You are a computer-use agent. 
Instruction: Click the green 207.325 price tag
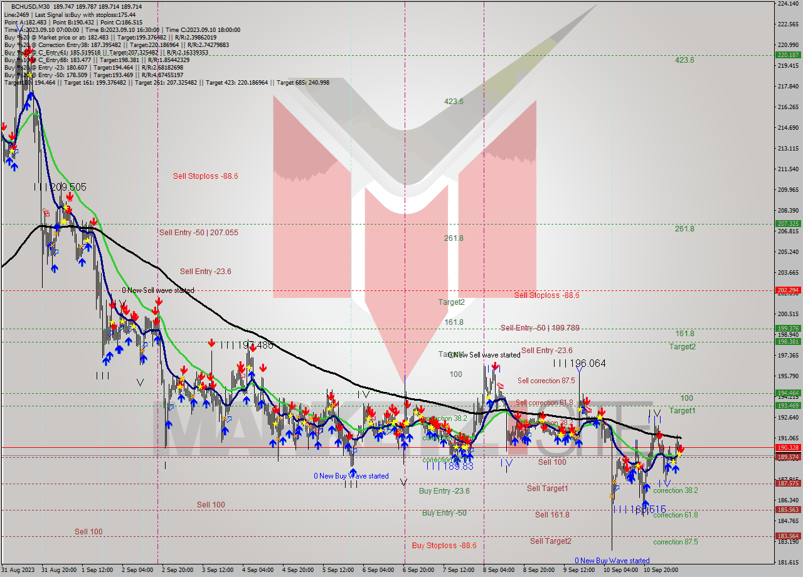(788, 223)
